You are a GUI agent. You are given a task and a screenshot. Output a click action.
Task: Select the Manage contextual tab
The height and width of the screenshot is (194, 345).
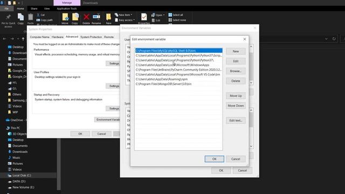(67, 3)
